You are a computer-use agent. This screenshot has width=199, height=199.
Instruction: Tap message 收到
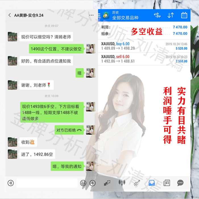coord(28,142)
